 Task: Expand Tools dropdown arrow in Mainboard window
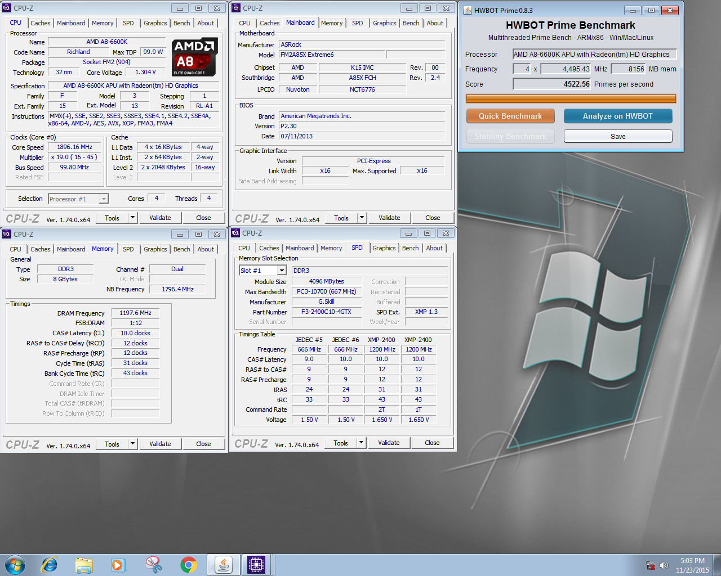pos(362,218)
